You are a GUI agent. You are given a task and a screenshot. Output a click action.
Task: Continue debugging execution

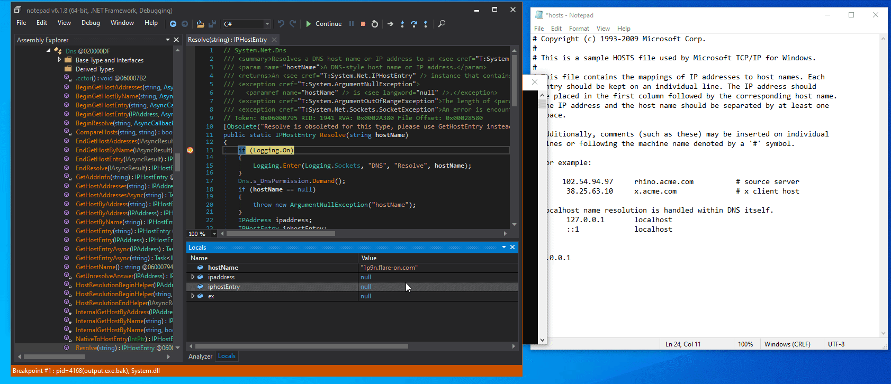pyautogui.click(x=323, y=24)
